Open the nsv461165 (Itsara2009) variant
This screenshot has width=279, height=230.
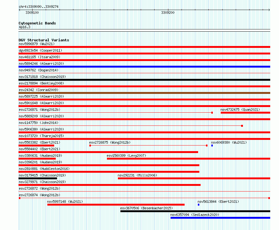(39, 57)
